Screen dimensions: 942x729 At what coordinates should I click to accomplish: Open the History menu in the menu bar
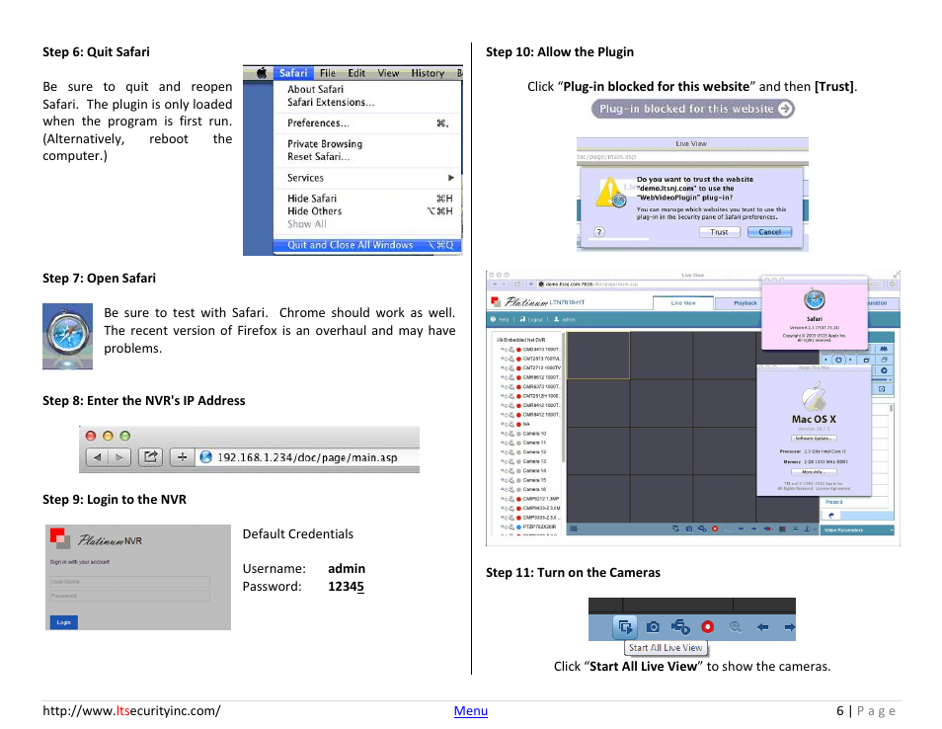point(428,73)
